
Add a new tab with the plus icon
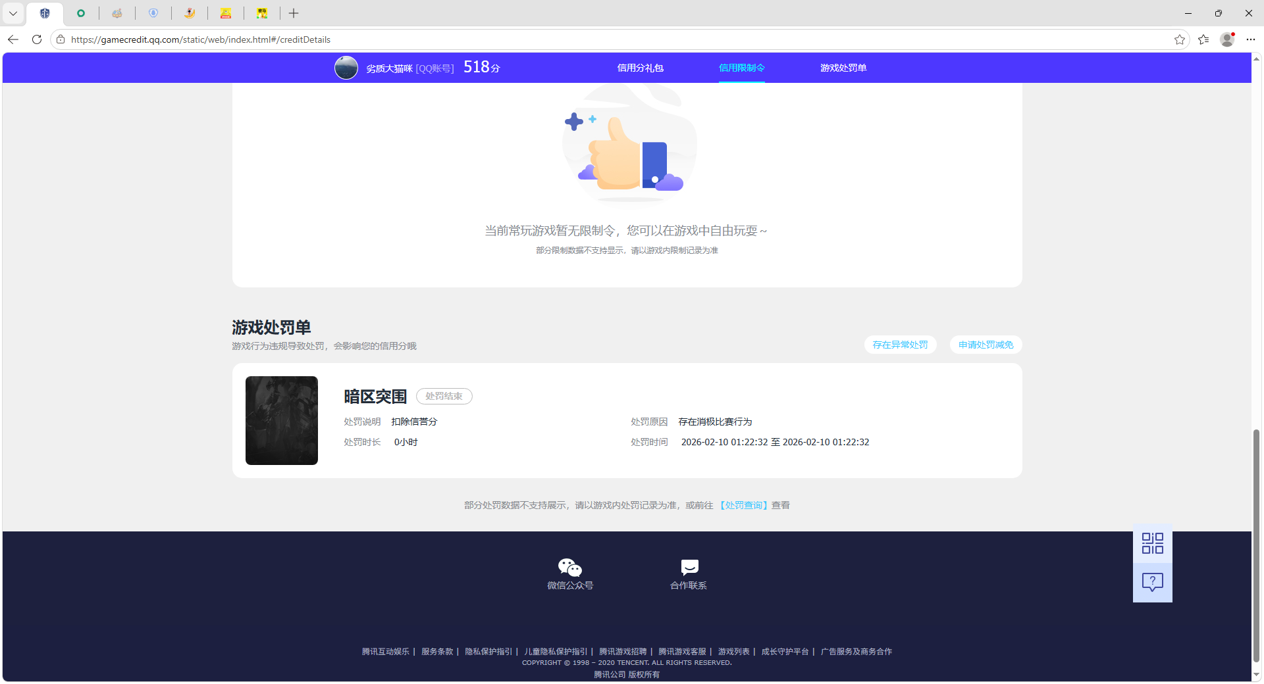pos(294,13)
